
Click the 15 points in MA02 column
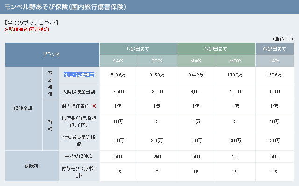coord(196,172)
